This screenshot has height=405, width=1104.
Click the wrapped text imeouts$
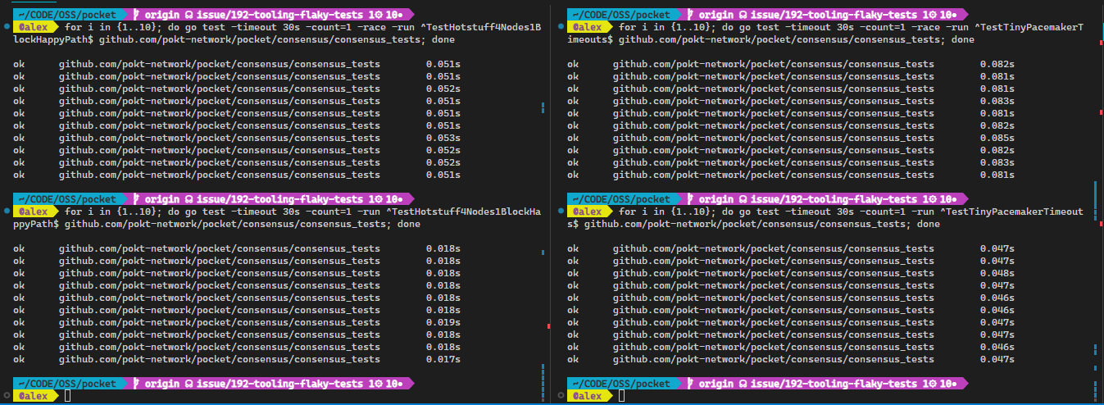(590, 39)
